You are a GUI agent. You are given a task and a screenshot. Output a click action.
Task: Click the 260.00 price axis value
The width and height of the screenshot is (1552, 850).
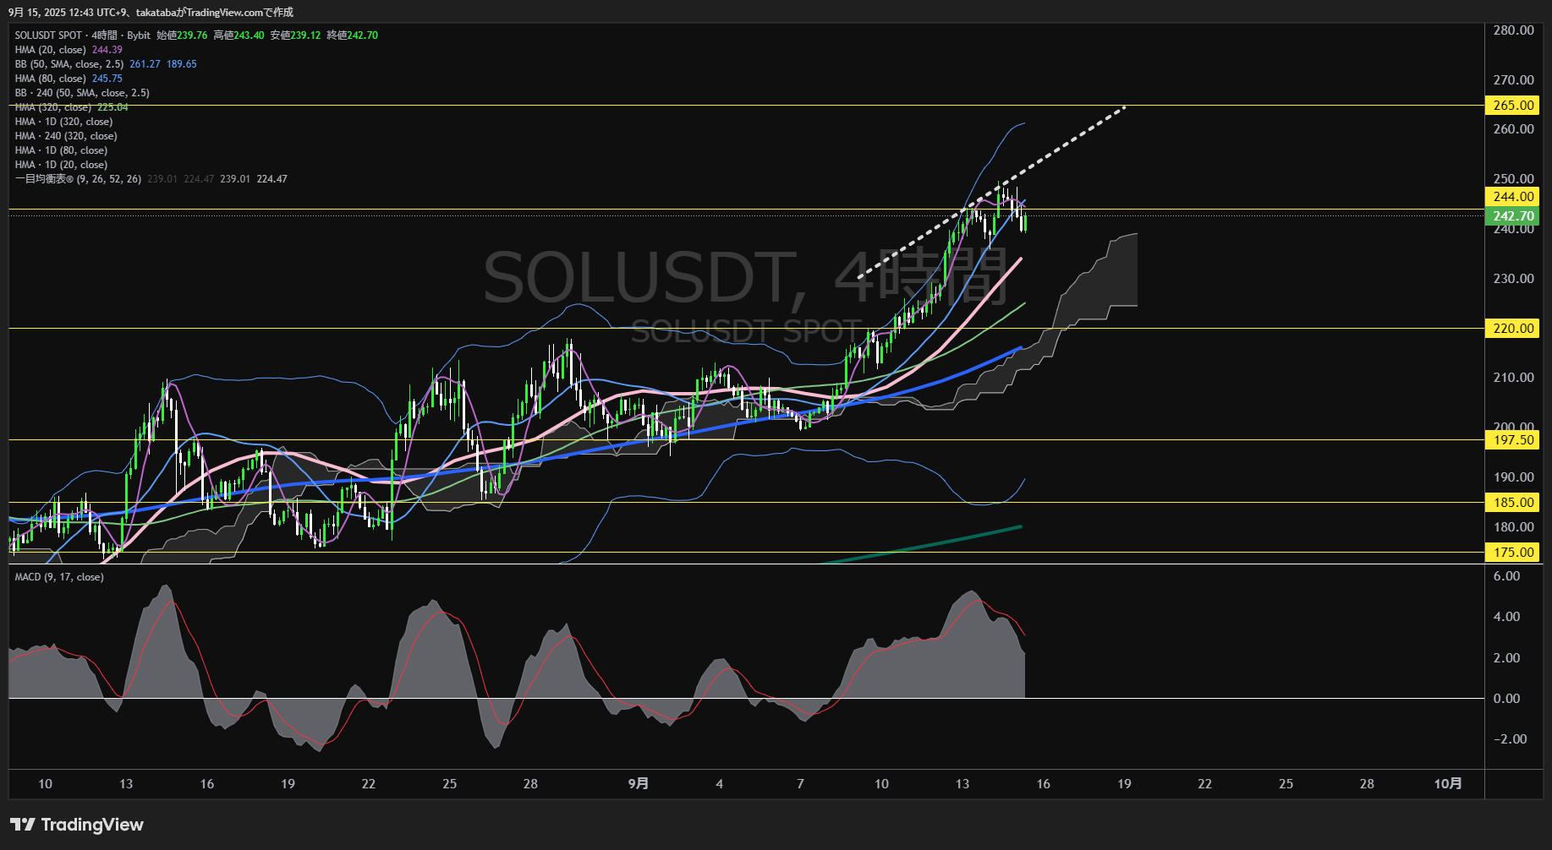1513,129
